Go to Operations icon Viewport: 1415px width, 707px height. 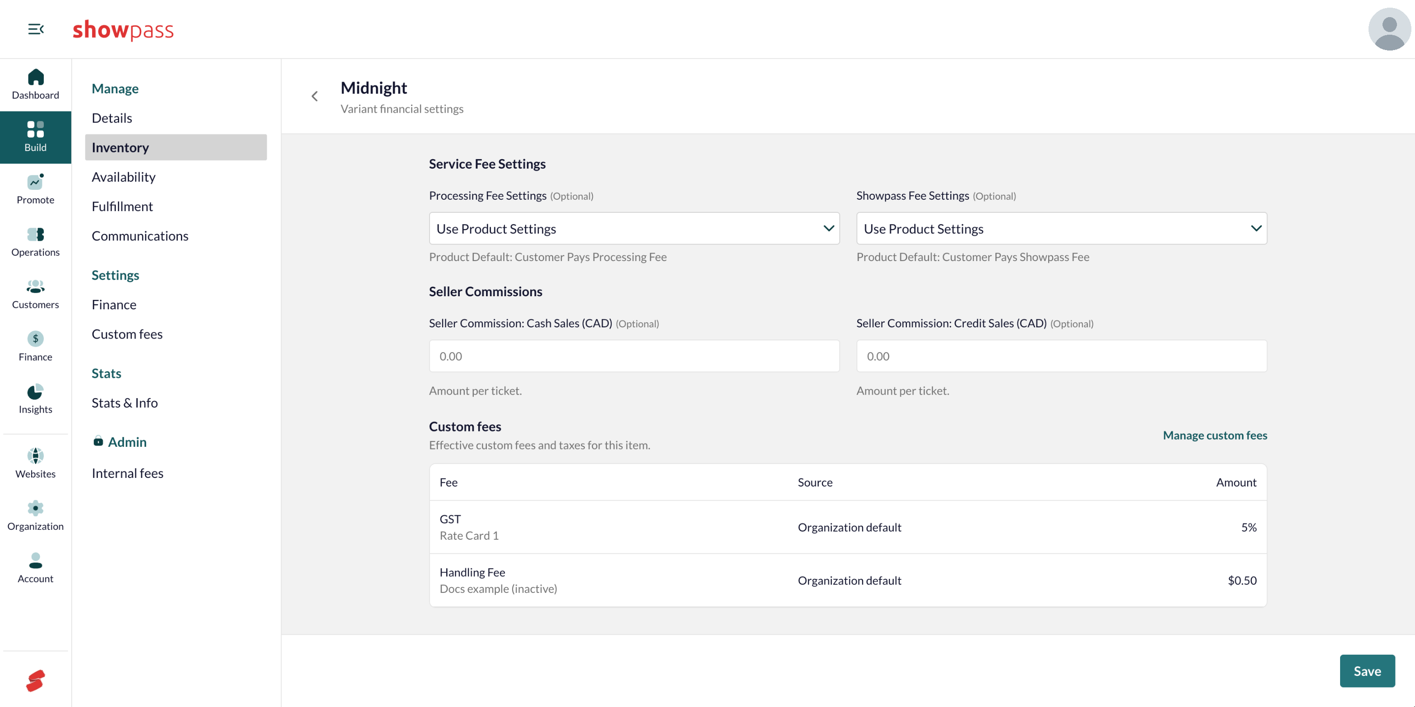click(36, 234)
